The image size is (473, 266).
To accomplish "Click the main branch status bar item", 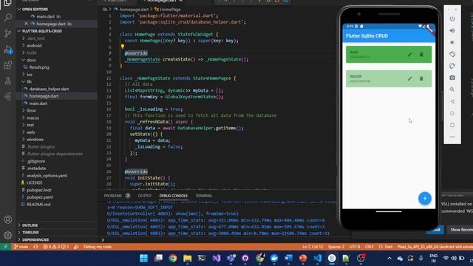I will point(21,247).
